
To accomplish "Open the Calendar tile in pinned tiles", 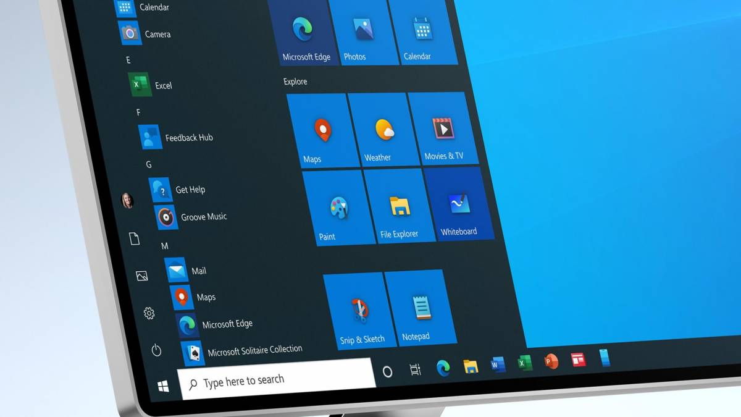I will tap(423, 32).
